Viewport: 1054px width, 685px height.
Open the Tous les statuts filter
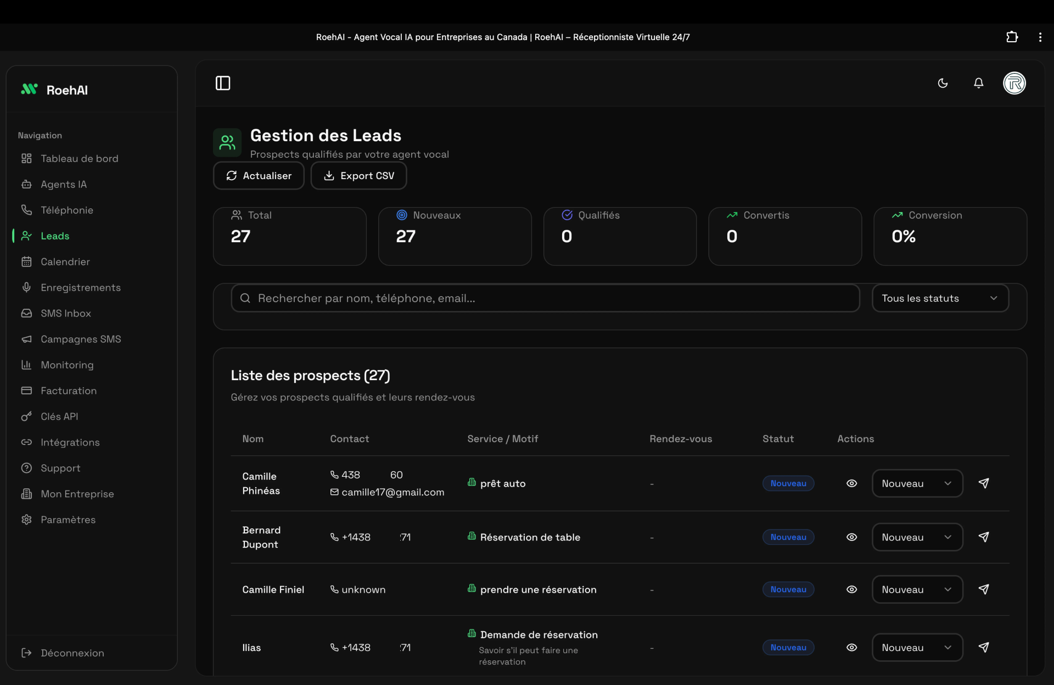pos(940,298)
